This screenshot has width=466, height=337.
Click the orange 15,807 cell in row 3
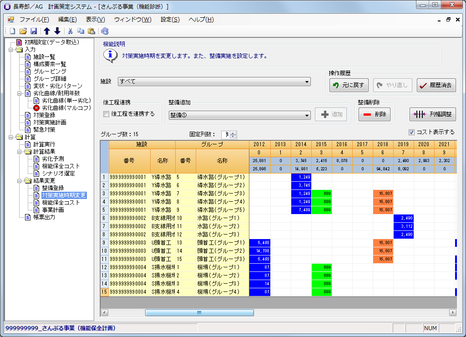pos(383,194)
